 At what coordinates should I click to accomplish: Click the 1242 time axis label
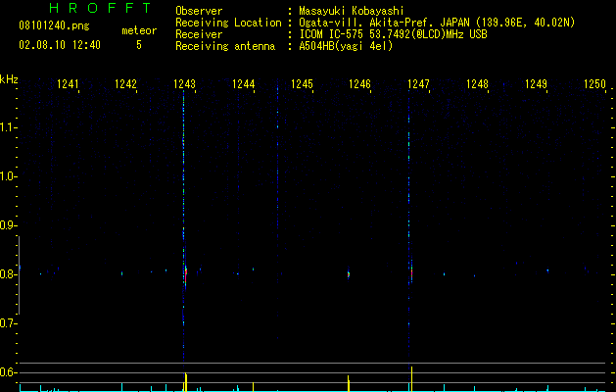click(x=125, y=84)
